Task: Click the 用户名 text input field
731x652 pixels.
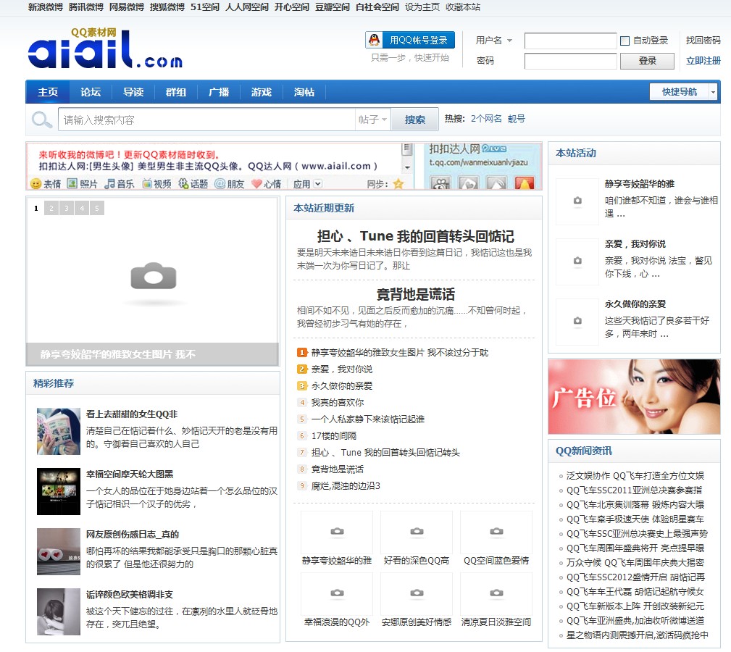Action: (x=571, y=41)
